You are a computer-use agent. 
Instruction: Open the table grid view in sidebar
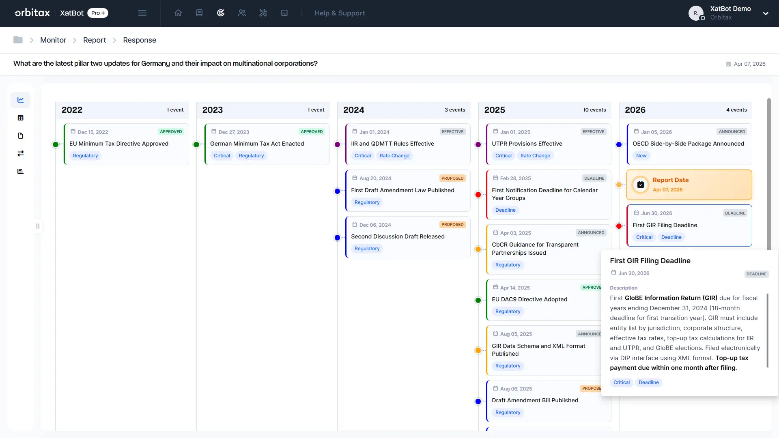pyautogui.click(x=20, y=118)
